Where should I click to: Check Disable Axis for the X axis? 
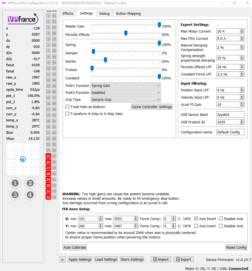click(x=221, y=219)
